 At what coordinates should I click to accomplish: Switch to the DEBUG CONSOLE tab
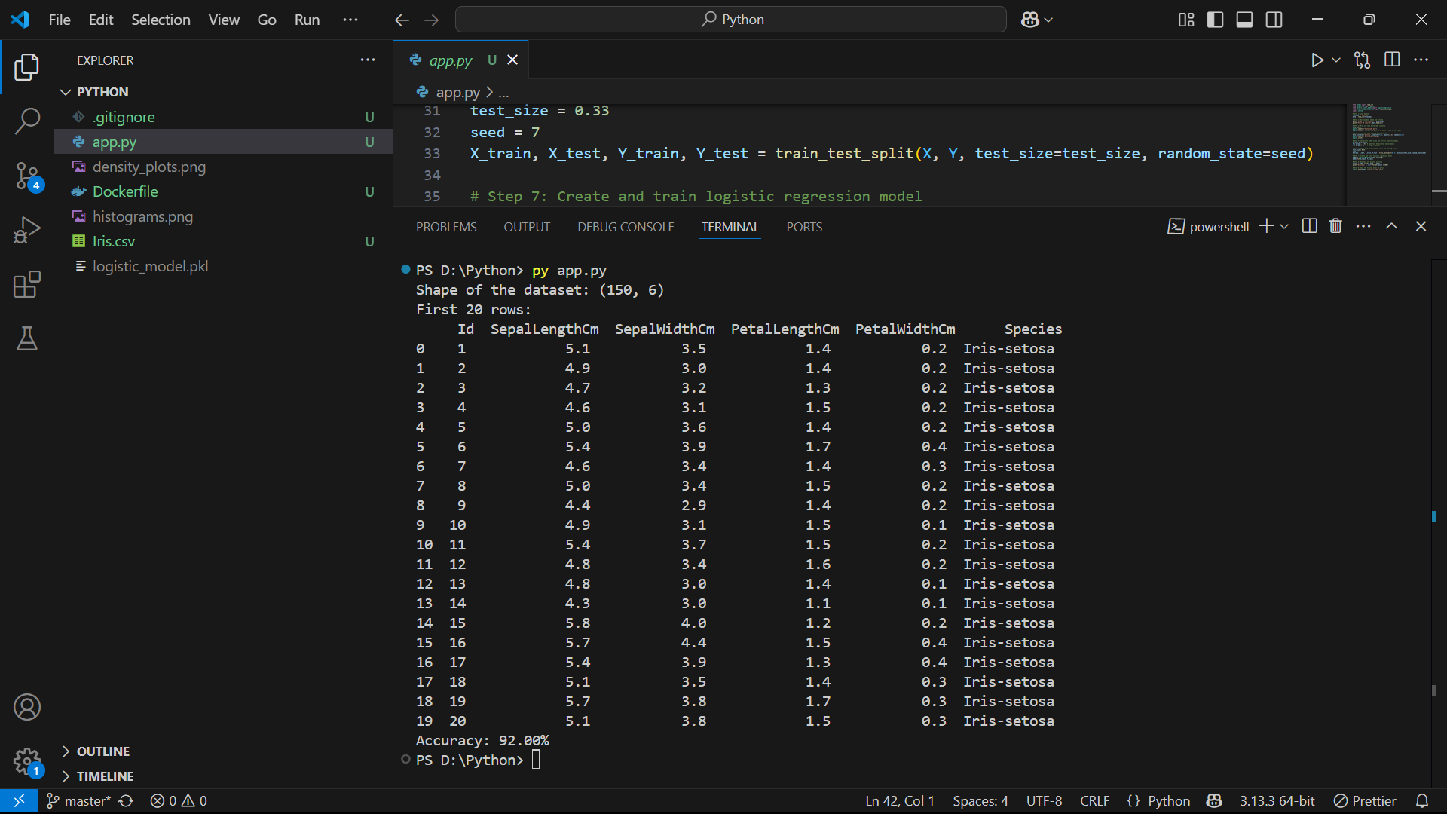point(626,227)
